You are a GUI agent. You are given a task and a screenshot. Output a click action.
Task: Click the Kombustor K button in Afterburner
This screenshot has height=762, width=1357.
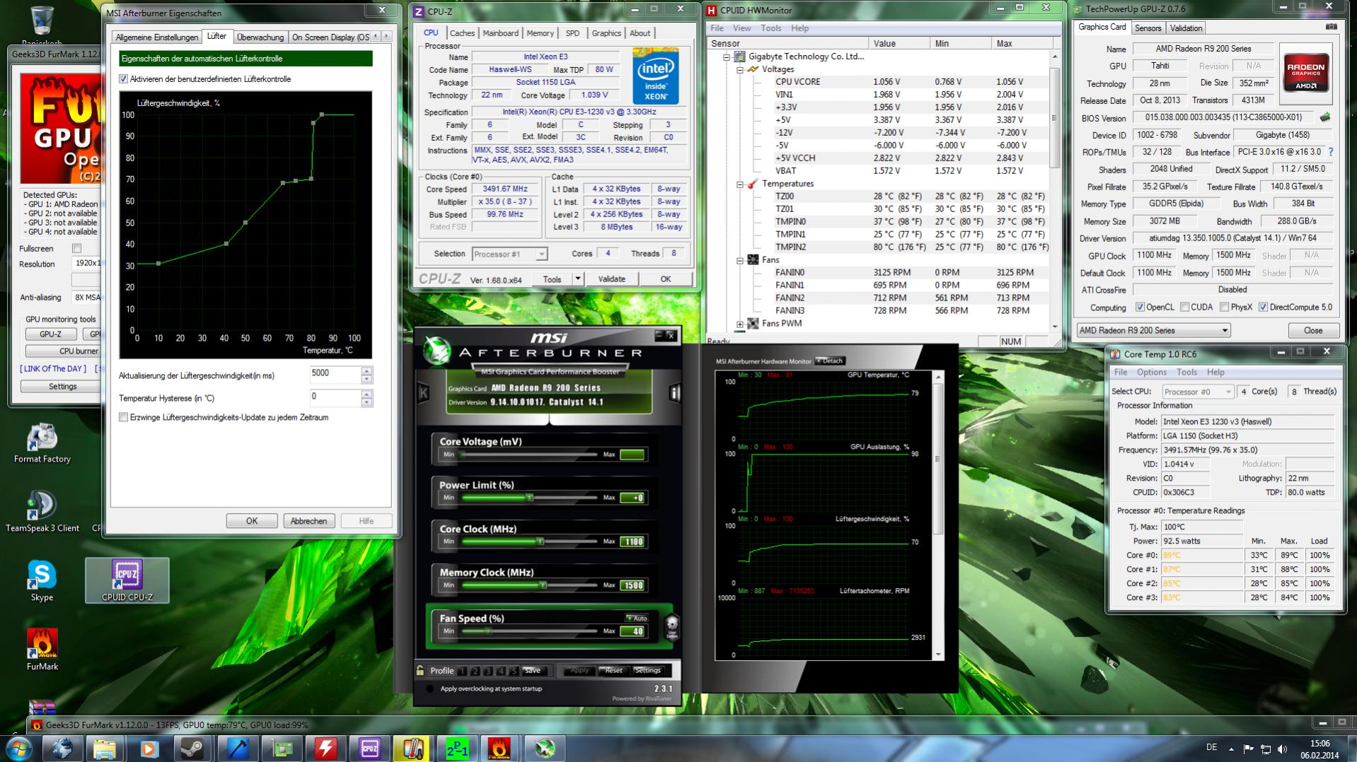423,393
